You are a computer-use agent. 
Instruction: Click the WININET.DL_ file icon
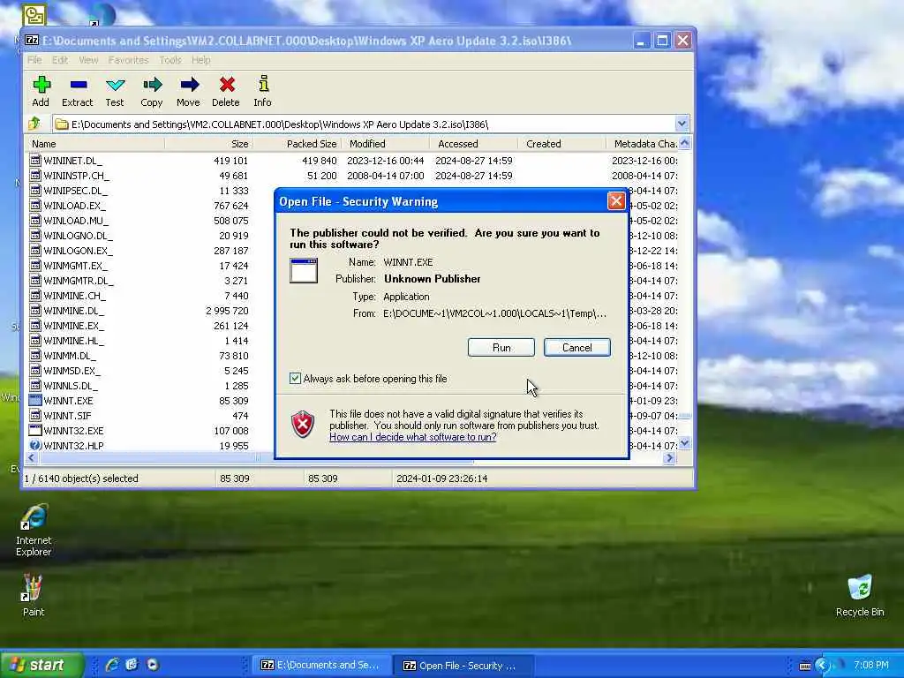pos(35,161)
